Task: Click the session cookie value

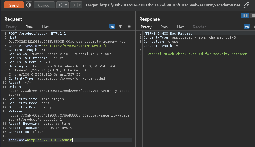Action: tap(74, 46)
